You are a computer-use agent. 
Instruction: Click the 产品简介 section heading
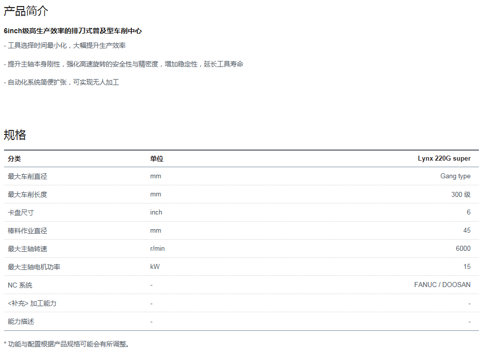click(x=26, y=11)
